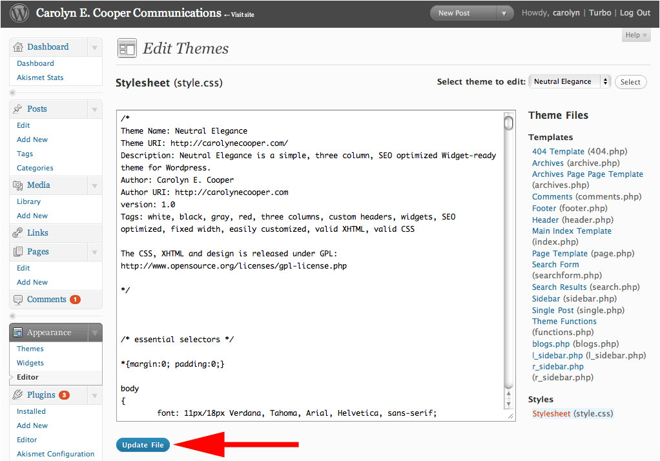Open the Plugins menu heading

(41, 395)
